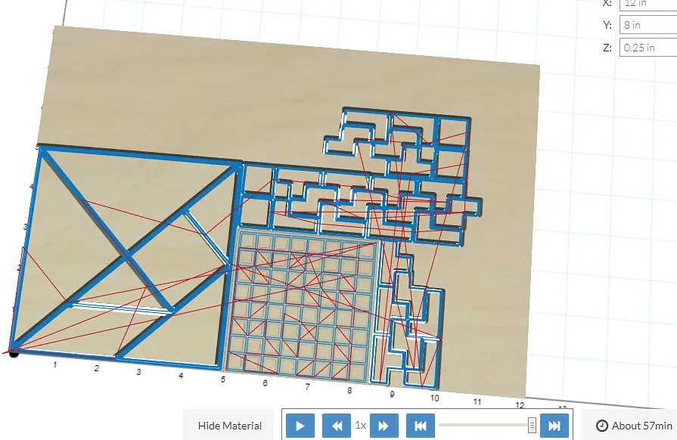Viewport: 677px width, 440px height.
Task: Skip to end of simulation
Action: (x=554, y=426)
